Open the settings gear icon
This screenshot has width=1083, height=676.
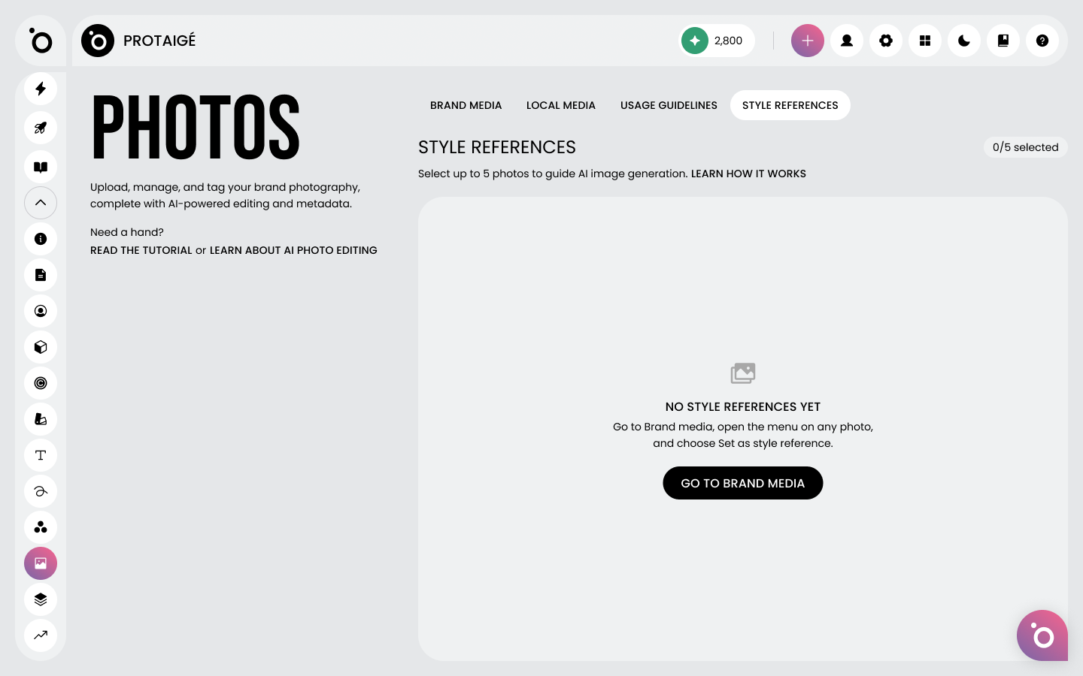point(886,41)
